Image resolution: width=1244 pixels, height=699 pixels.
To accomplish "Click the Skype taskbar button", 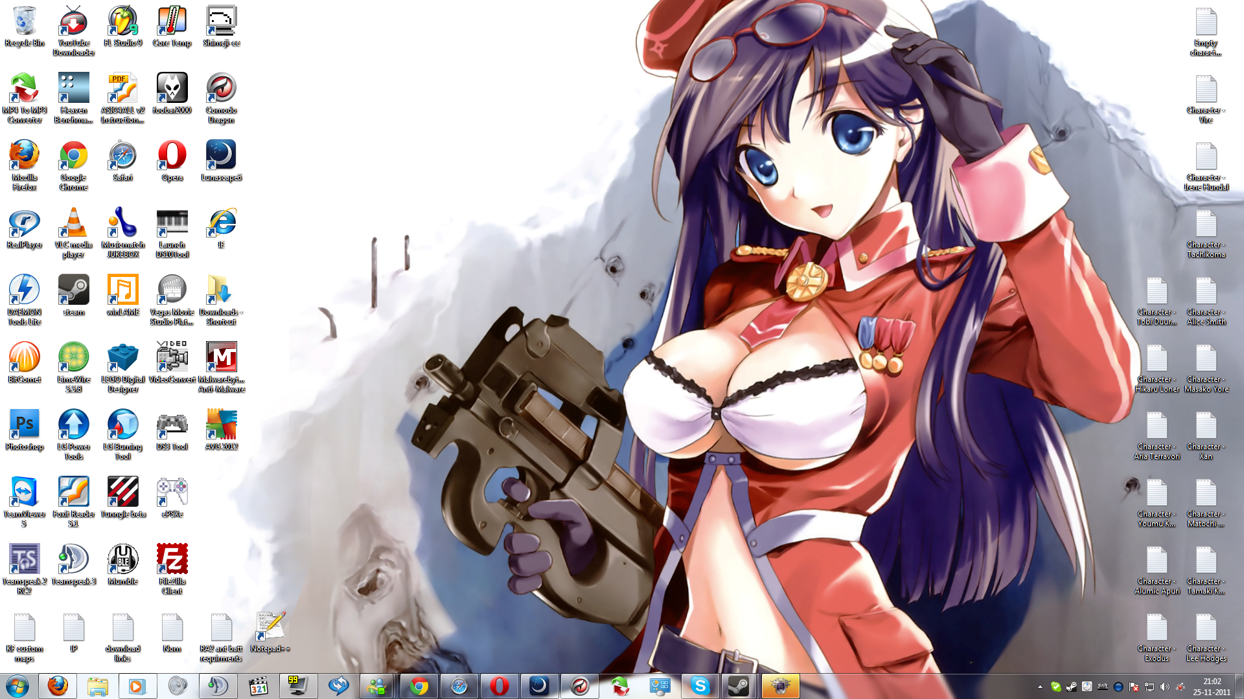I will [700, 686].
